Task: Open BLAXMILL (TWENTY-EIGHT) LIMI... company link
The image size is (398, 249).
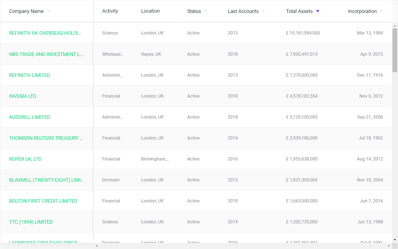Action: pos(46,180)
